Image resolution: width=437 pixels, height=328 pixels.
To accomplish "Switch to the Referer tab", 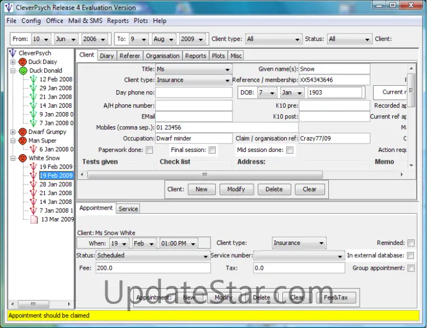I will point(129,56).
